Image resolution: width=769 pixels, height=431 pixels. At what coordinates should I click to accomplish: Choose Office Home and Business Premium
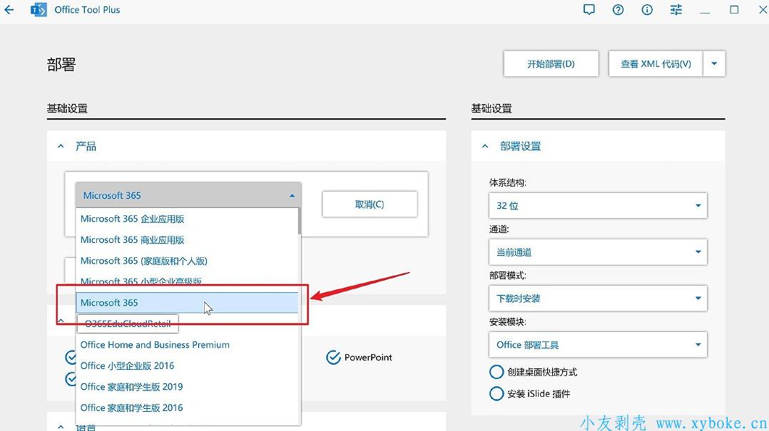click(x=155, y=345)
